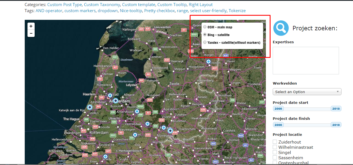Click inside the Expertises input box
353x165 pixels.
(x=305, y=61)
